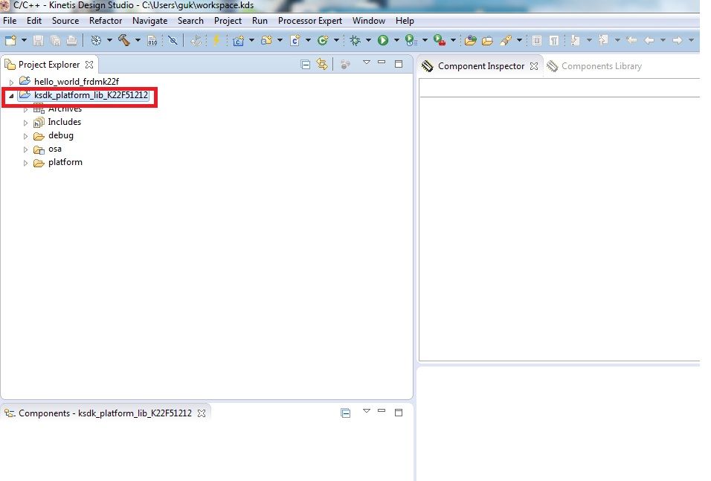Expand the osa folder

[25, 149]
